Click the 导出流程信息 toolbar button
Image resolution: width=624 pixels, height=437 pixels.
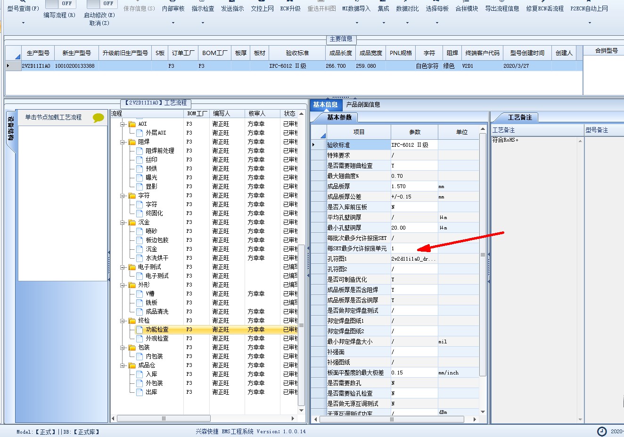(502, 8)
